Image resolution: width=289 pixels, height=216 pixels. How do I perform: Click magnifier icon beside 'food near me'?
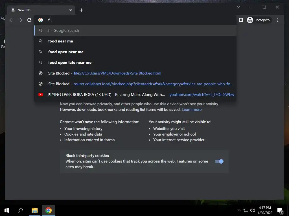(41, 41)
